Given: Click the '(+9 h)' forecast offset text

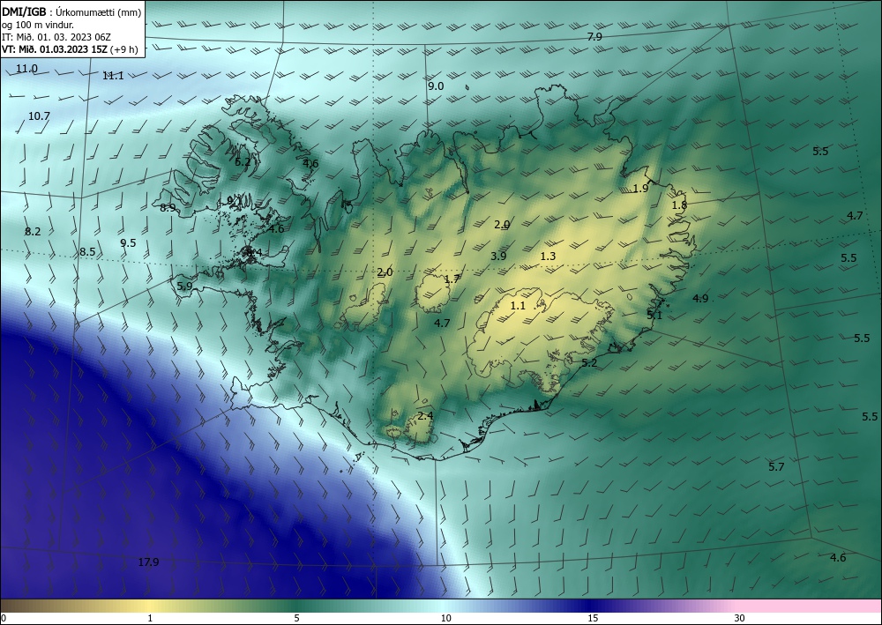Looking at the screenshot, I should [x=125, y=49].
